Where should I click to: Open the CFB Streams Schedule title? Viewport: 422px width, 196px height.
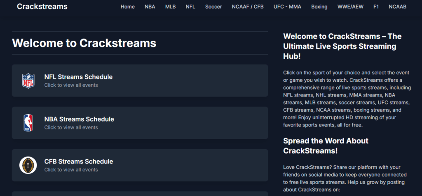click(x=79, y=161)
